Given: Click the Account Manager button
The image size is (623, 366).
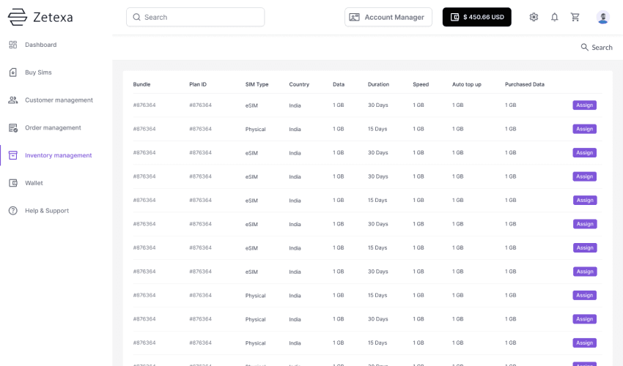Looking at the screenshot, I should click(x=388, y=17).
